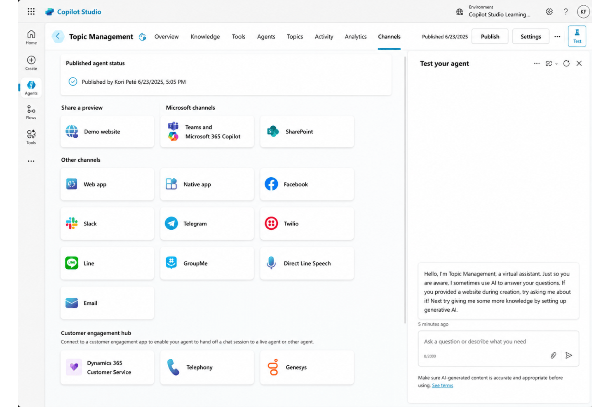
Task: Open test pane more options ellipsis
Action: coord(537,64)
